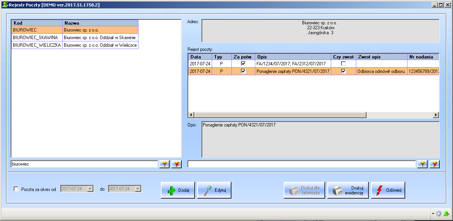Click the Opis description text area
Screen dimensions: 453x221
(320, 139)
